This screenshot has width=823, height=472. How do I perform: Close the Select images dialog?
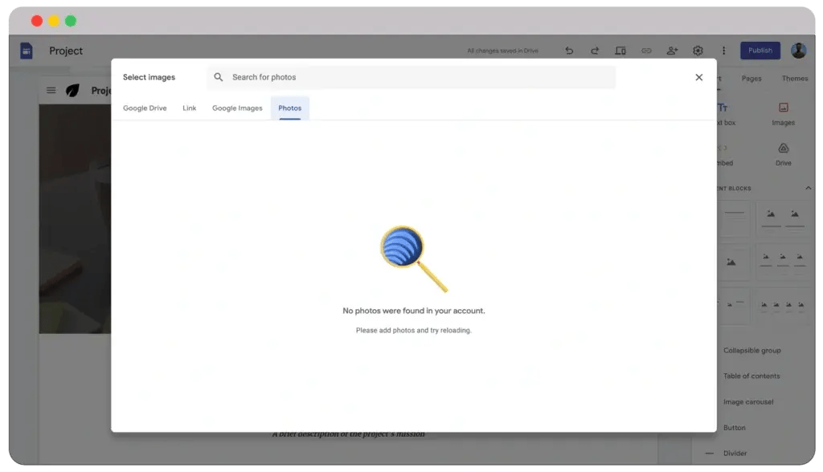click(698, 77)
